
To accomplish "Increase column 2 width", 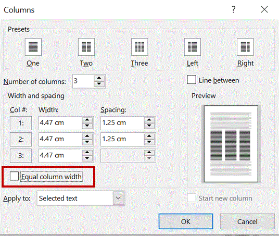I will click(87, 136).
